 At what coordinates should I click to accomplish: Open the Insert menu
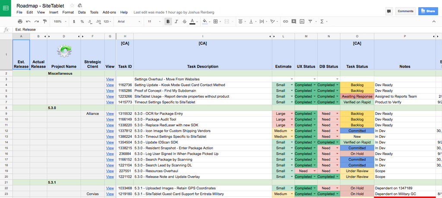coord(54,12)
